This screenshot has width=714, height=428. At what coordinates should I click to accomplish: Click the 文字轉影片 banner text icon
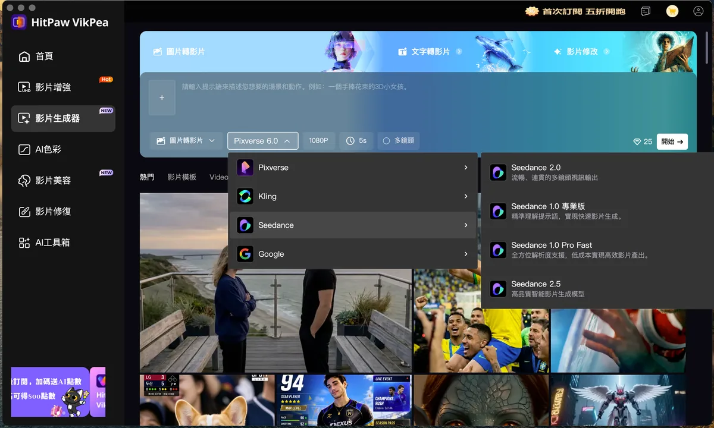pos(403,52)
